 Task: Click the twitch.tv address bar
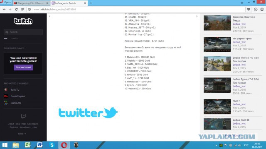[x=136, y=10]
